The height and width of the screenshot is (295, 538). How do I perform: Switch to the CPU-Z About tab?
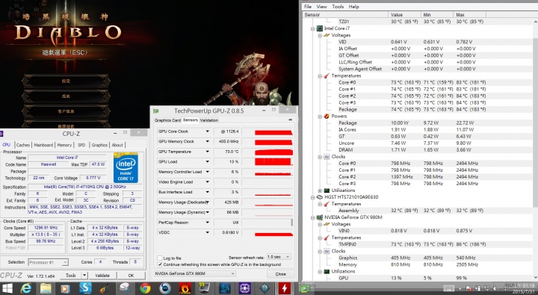[117, 145]
